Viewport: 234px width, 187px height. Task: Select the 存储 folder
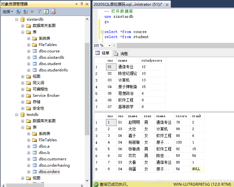(x=37, y=102)
